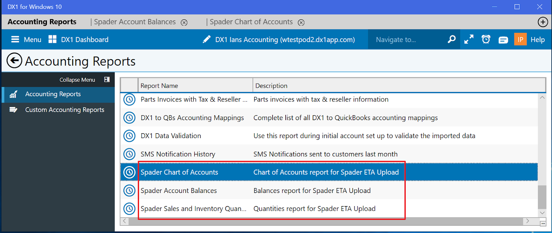Maximize the DX1 for Windows 10 window
This screenshot has width=552, height=233.
click(517, 7)
